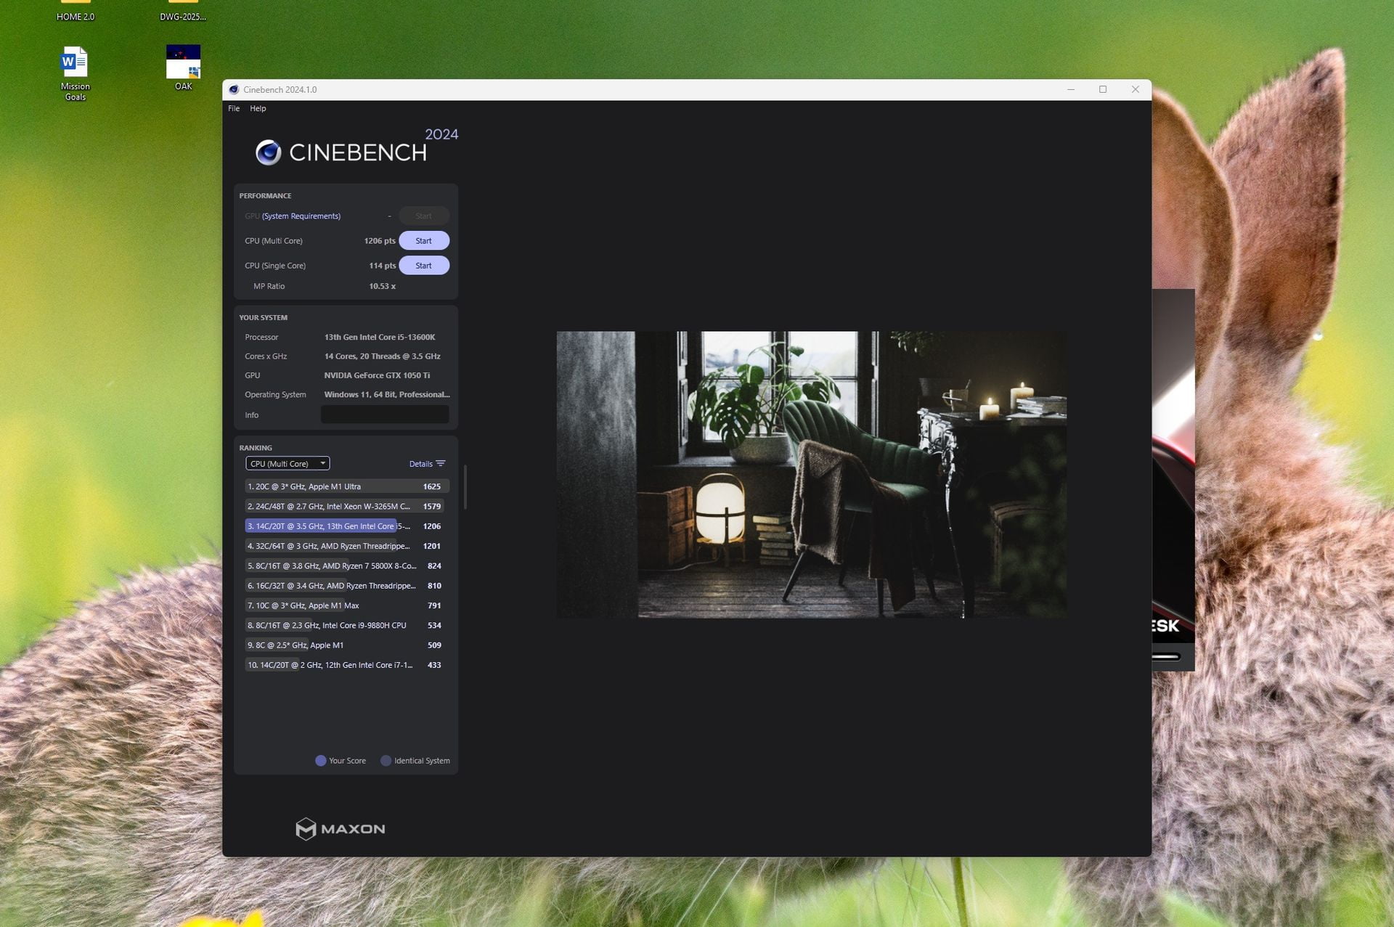This screenshot has width=1394, height=927.
Task: Start the CPU Multi Core benchmark
Action: [424, 240]
